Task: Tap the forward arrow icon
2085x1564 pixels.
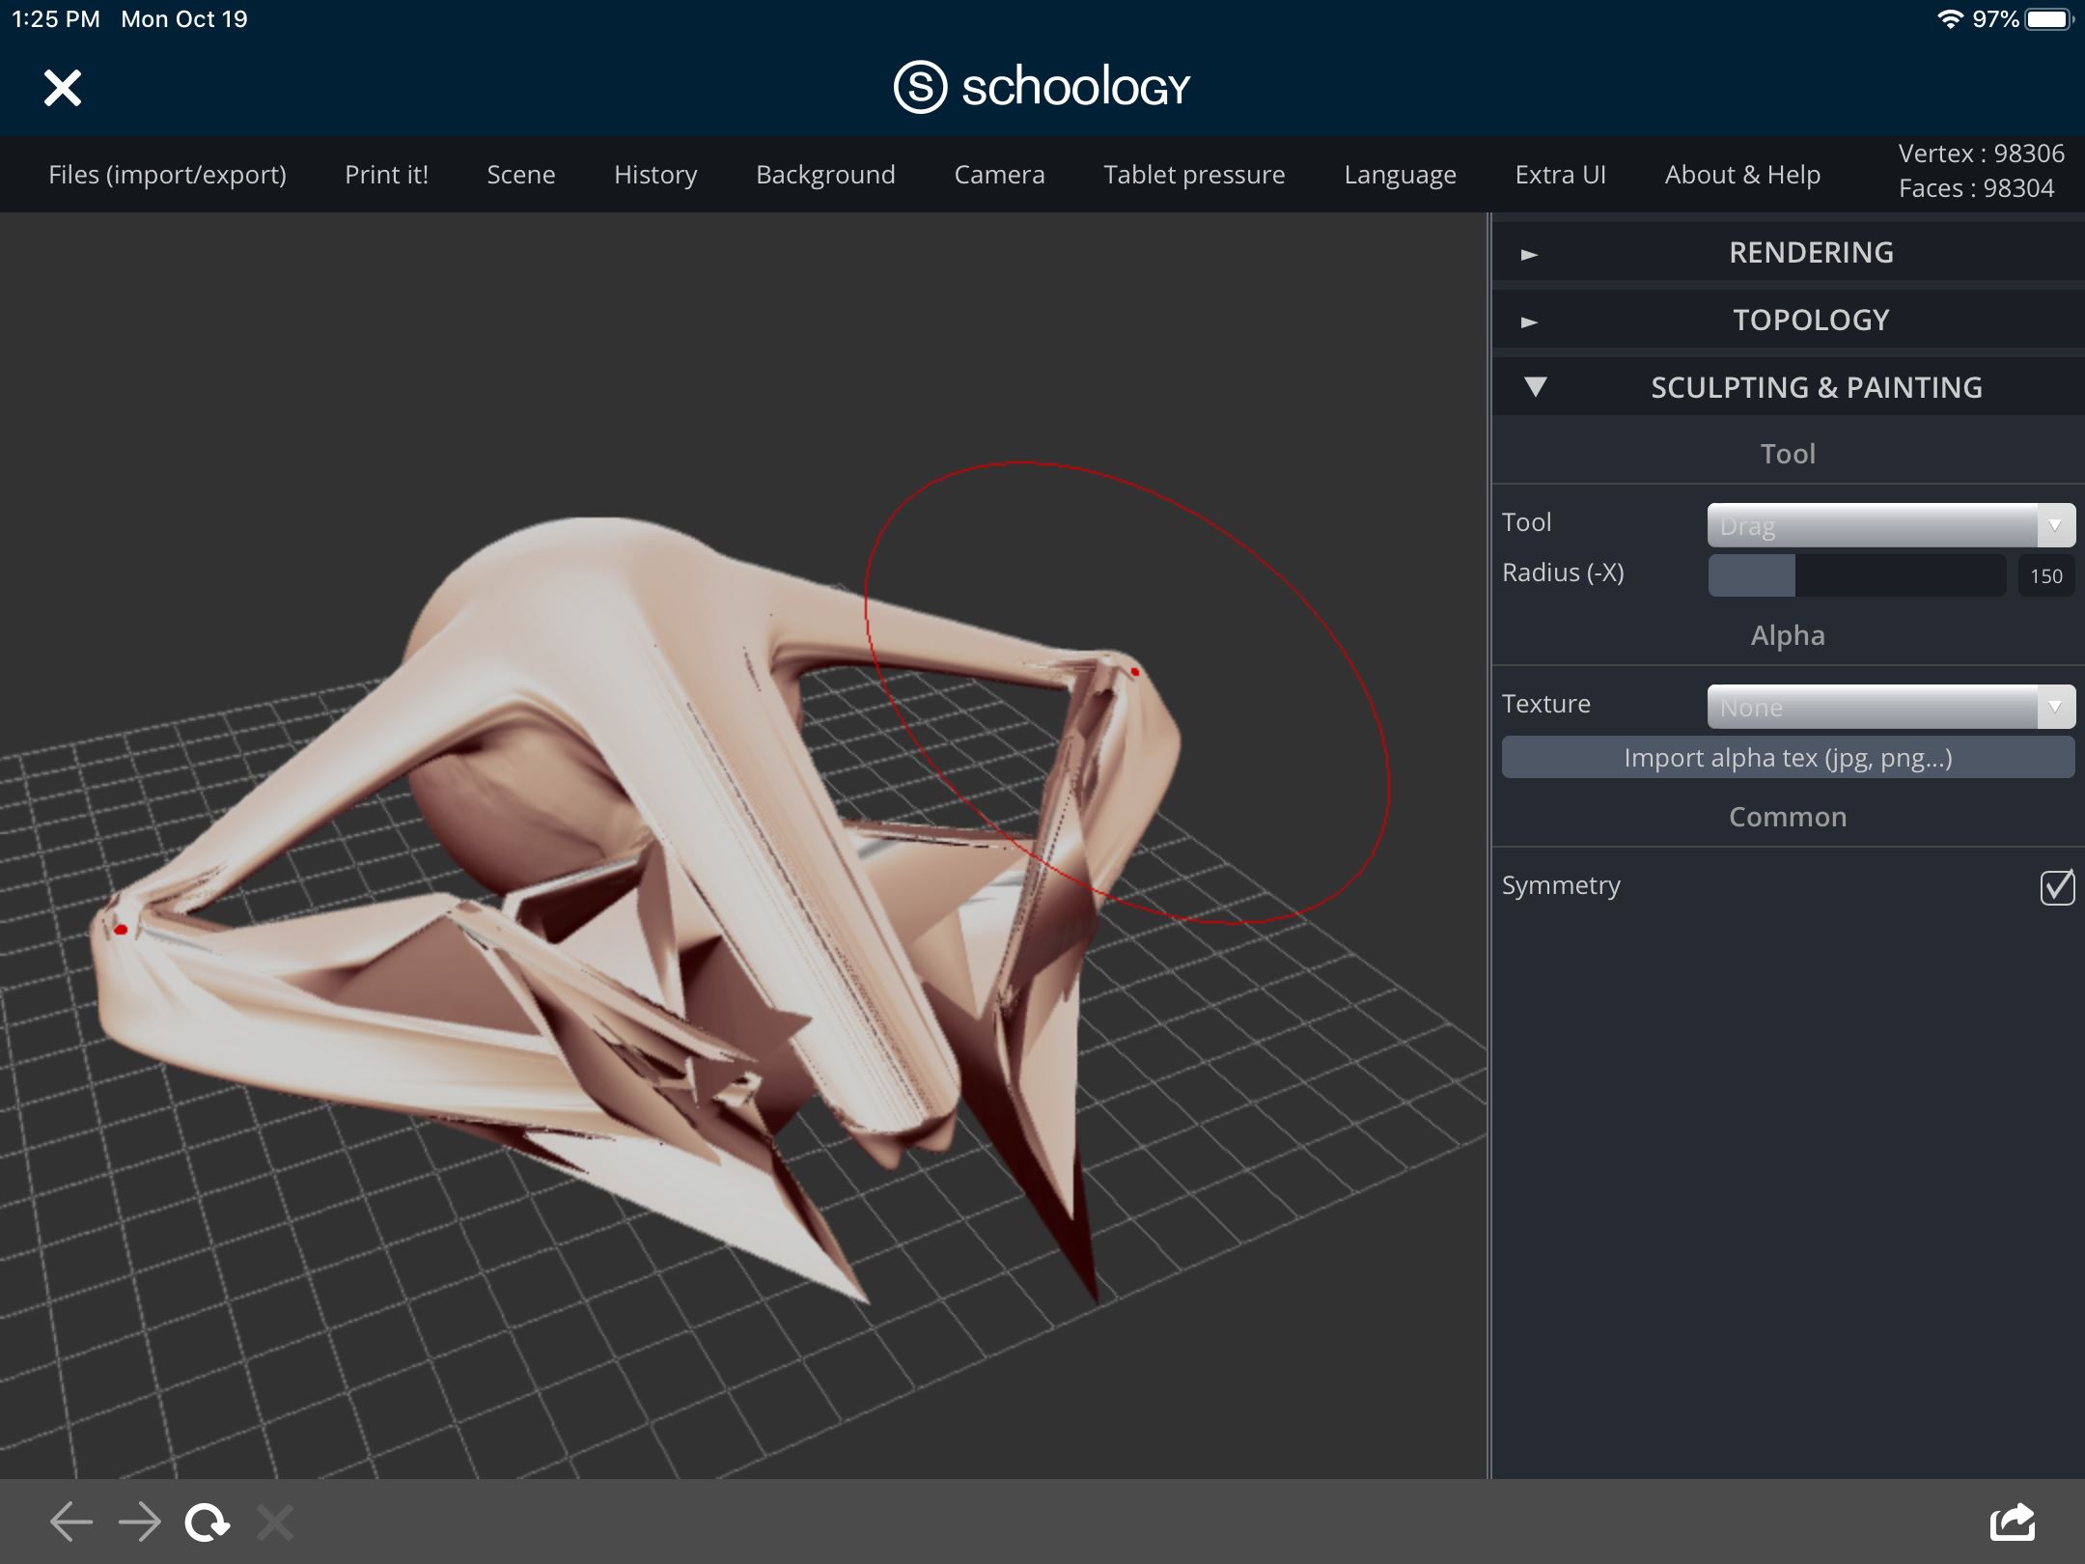Action: [141, 1522]
